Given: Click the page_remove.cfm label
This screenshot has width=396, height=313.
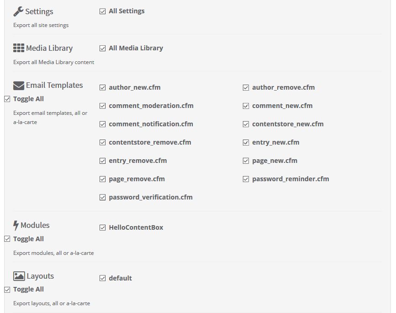Looking at the screenshot, I should pyautogui.click(x=137, y=179).
